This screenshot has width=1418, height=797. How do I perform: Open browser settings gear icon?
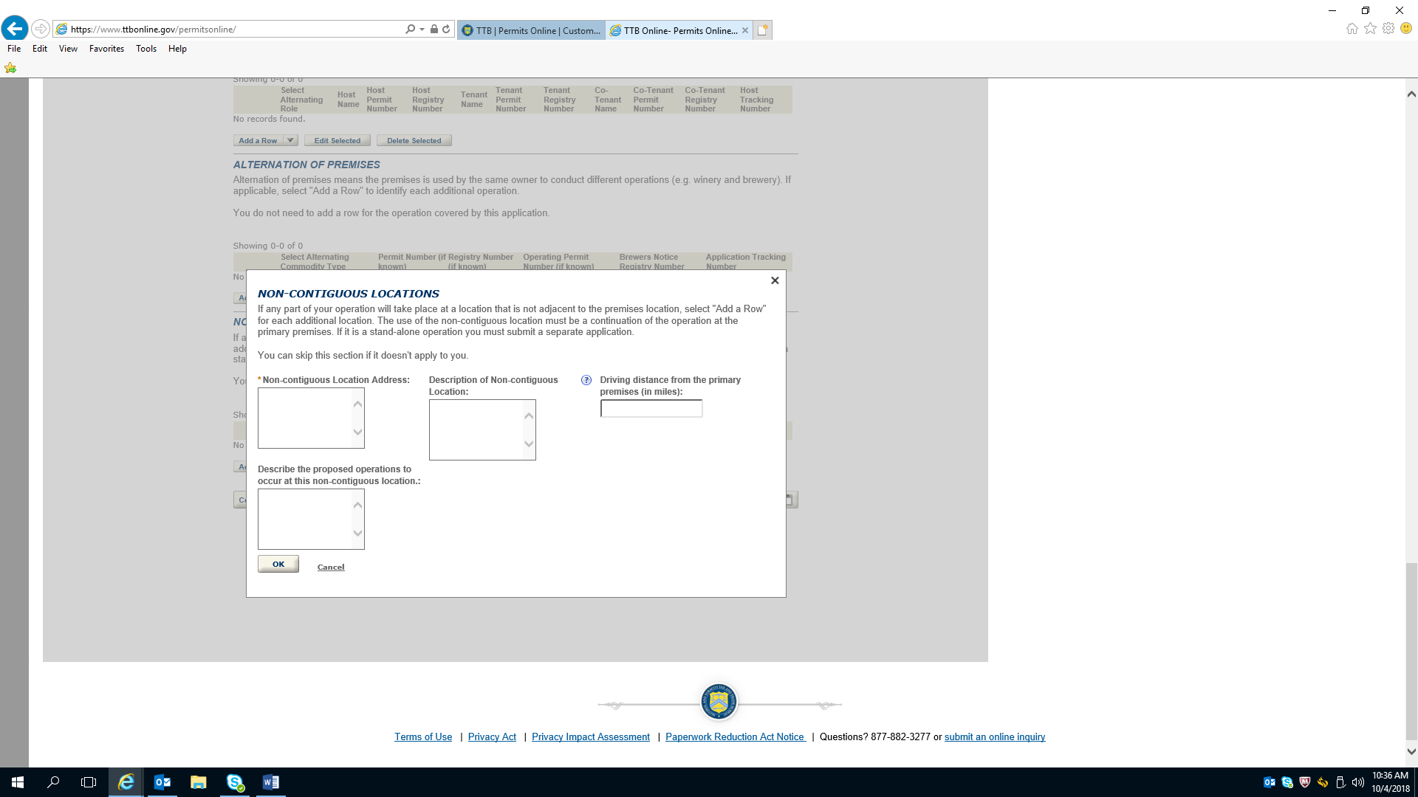point(1388,29)
